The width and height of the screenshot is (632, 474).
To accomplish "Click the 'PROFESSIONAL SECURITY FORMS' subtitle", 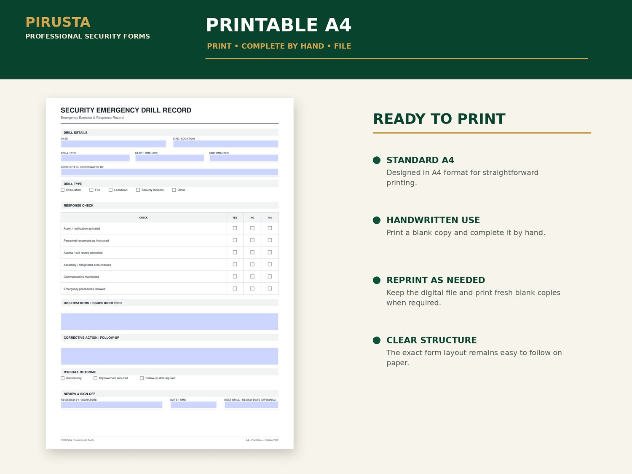I will pyautogui.click(x=88, y=36).
